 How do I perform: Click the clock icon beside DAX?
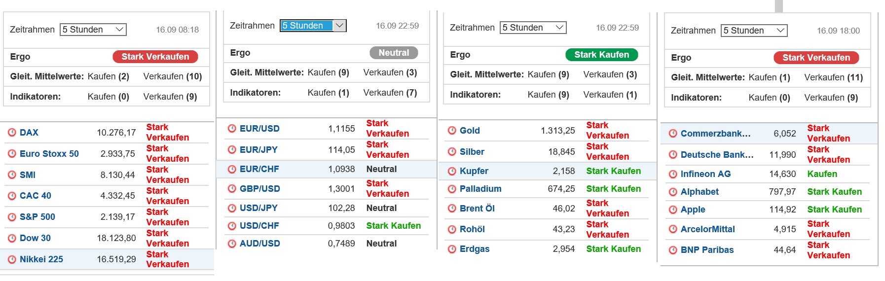click(x=12, y=133)
